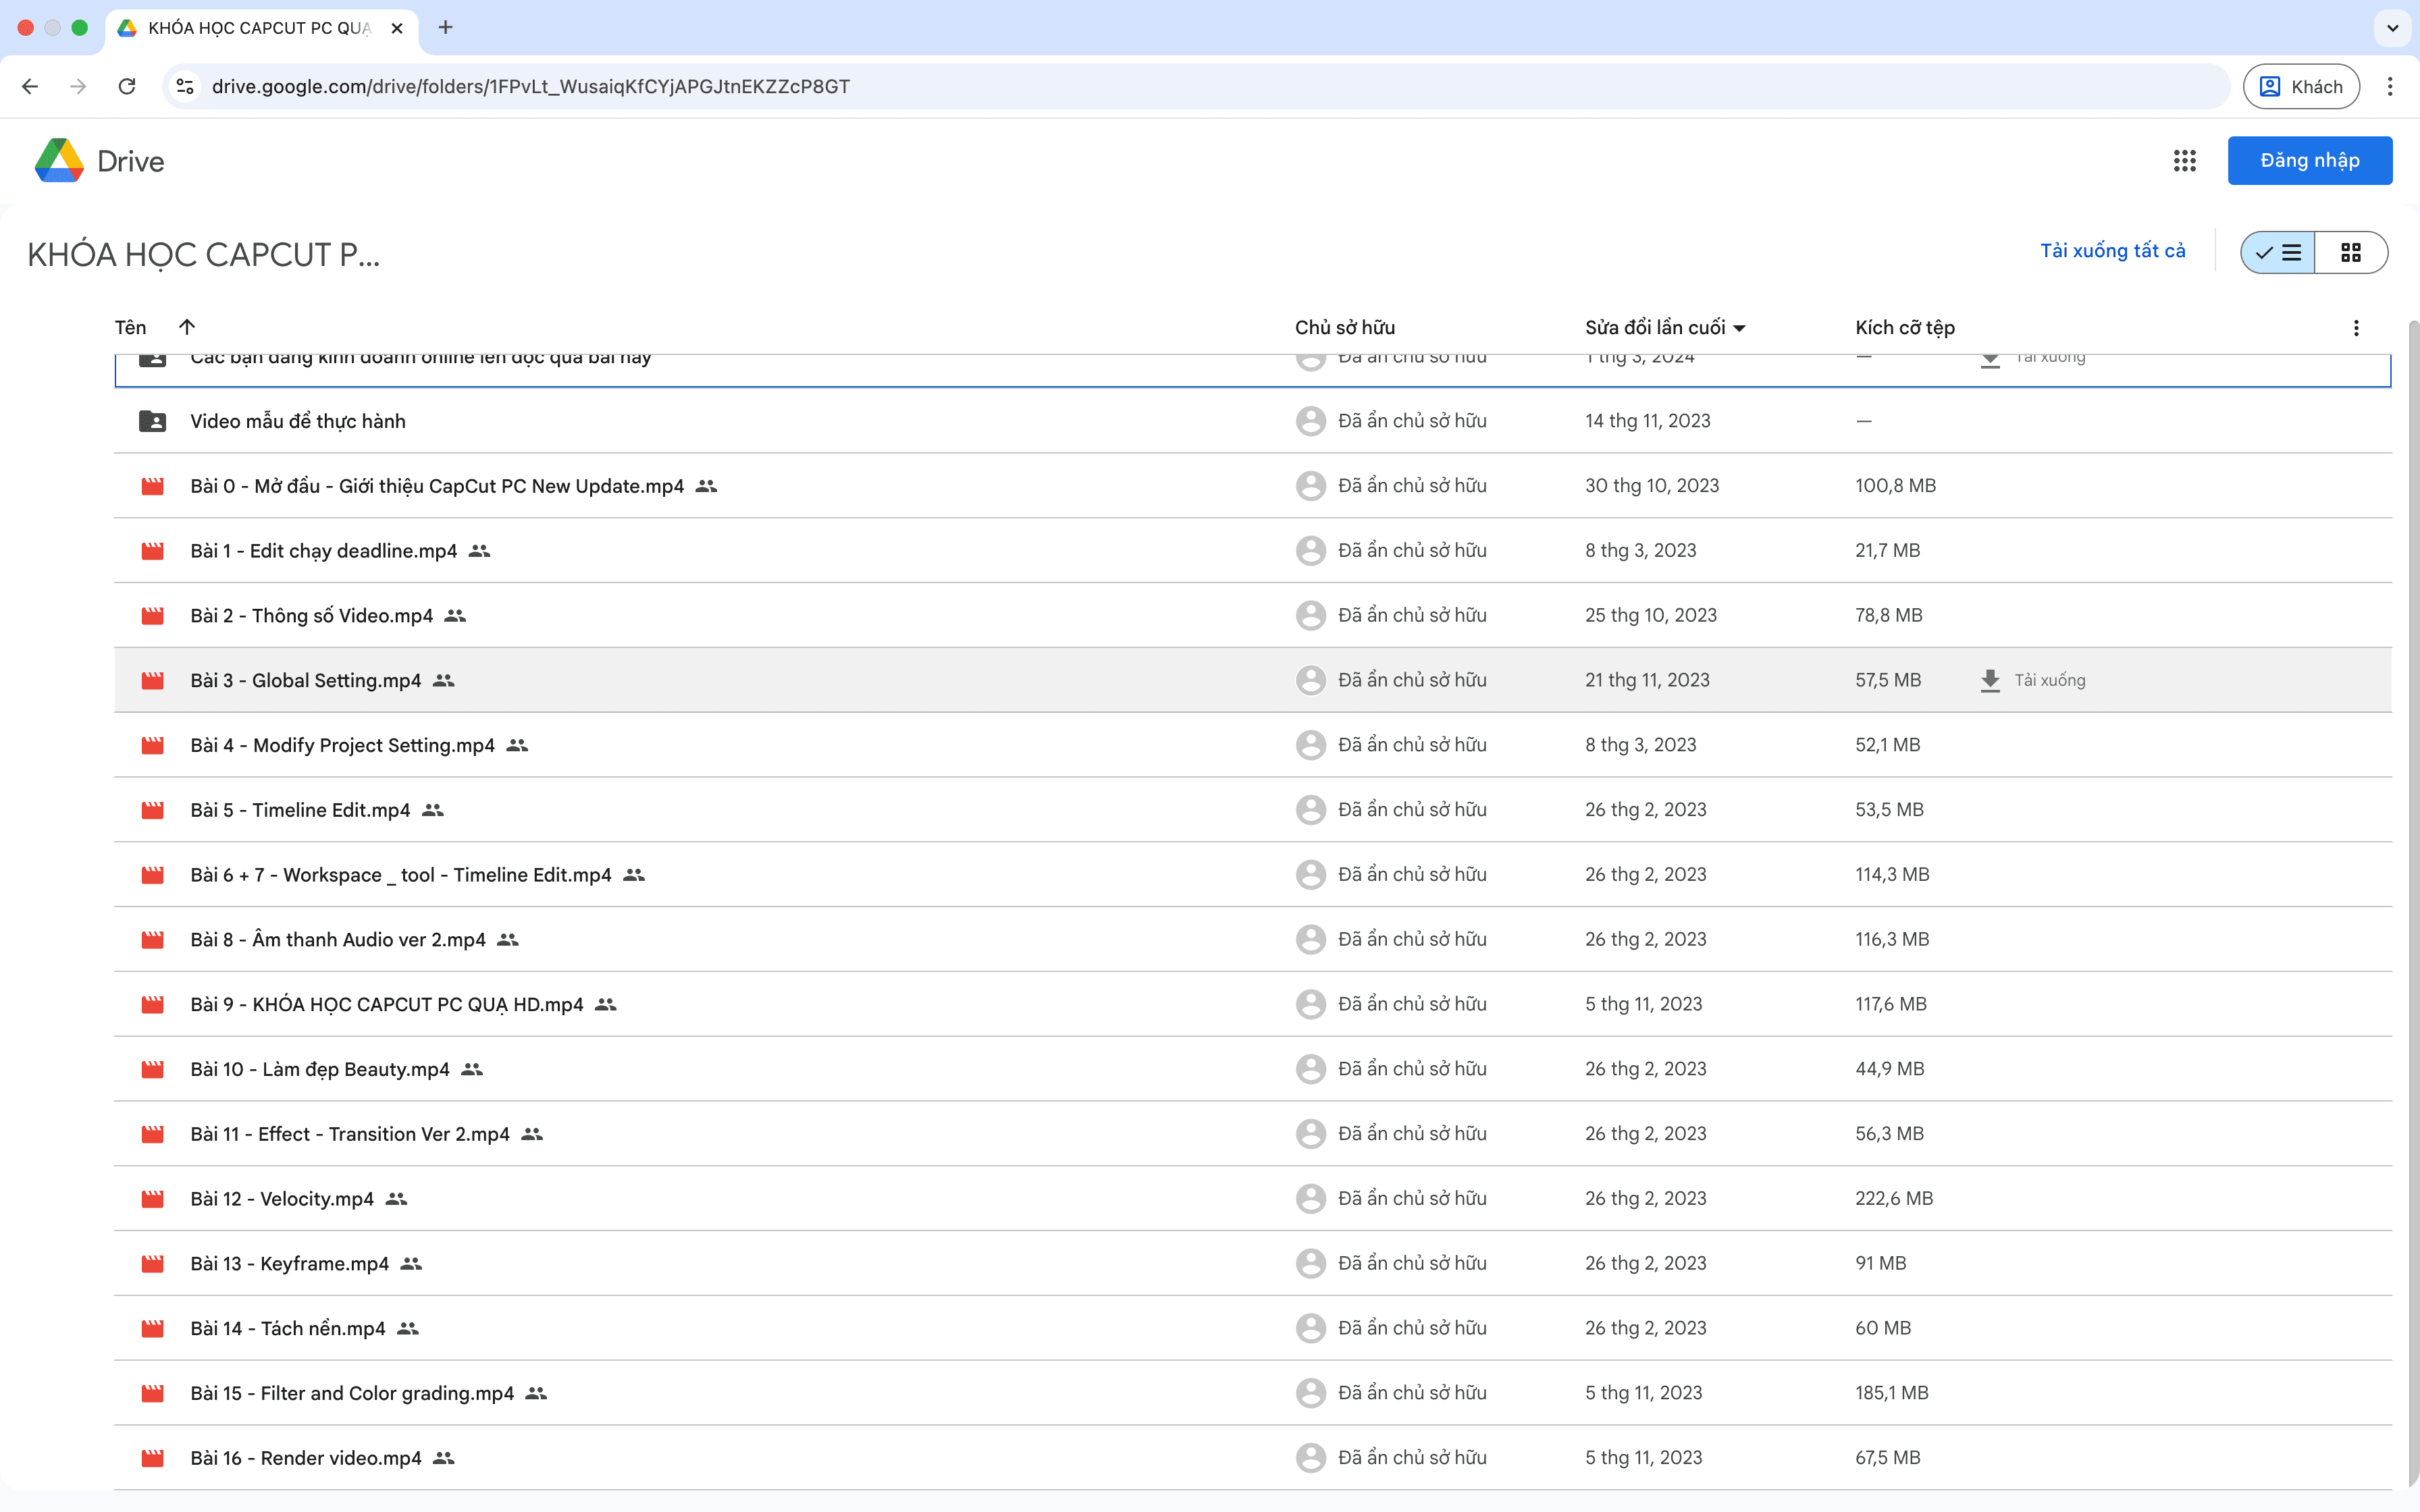Viewport: 2420px width, 1512px height.
Task: Click owner avatar icon on Bài 5 row
Action: [1310, 810]
